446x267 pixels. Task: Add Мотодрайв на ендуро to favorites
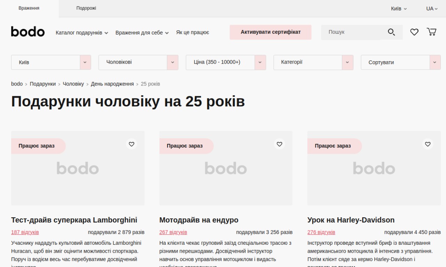279,144
